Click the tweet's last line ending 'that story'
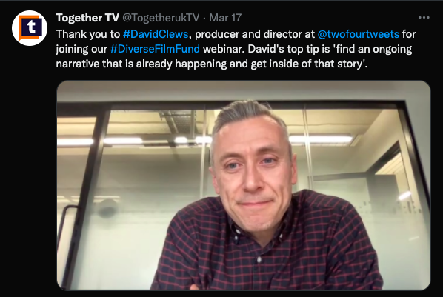The height and width of the screenshot is (297, 443). (212, 64)
